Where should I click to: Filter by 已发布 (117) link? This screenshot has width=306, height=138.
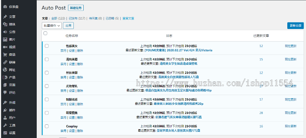(x=77, y=18)
